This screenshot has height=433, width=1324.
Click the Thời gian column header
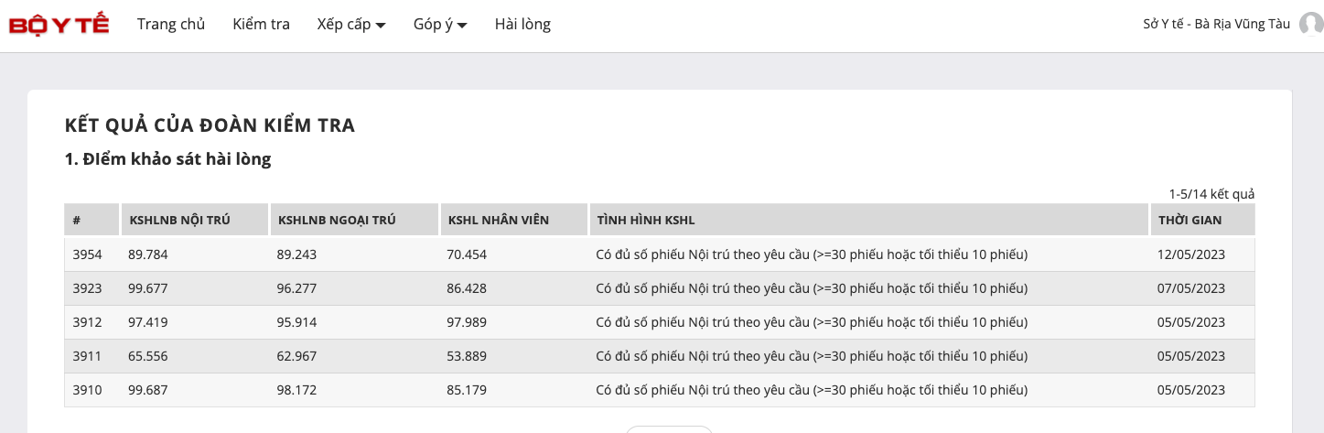pyautogui.click(x=1189, y=221)
